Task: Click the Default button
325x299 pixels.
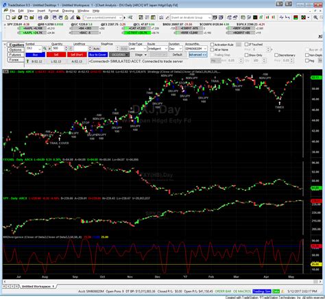Action: pos(177,55)
